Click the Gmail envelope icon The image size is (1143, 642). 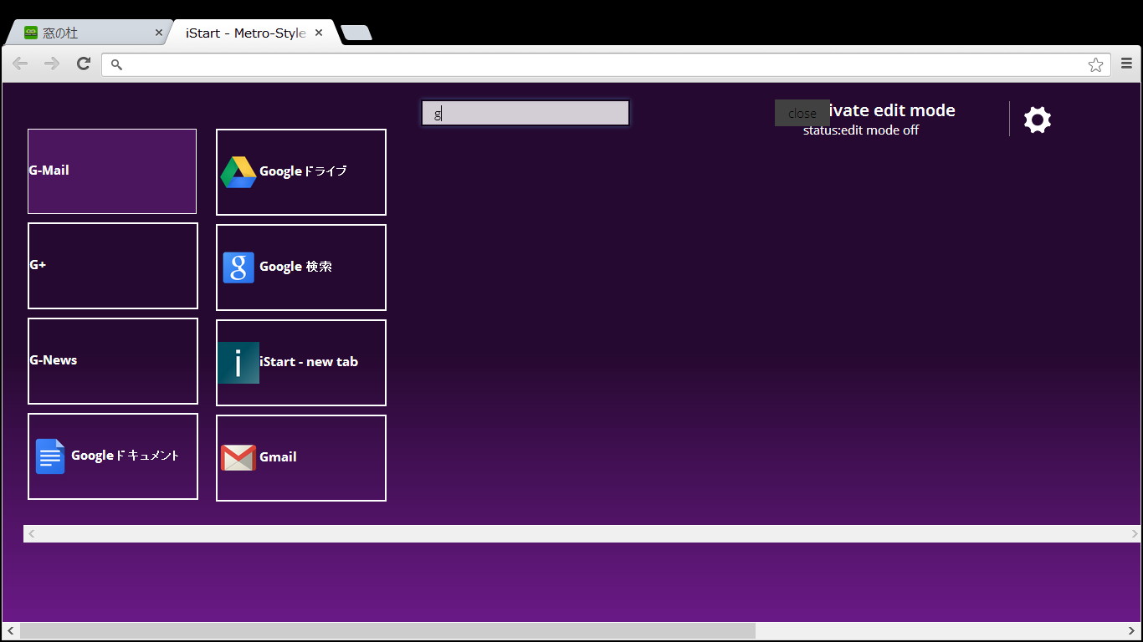238,457
